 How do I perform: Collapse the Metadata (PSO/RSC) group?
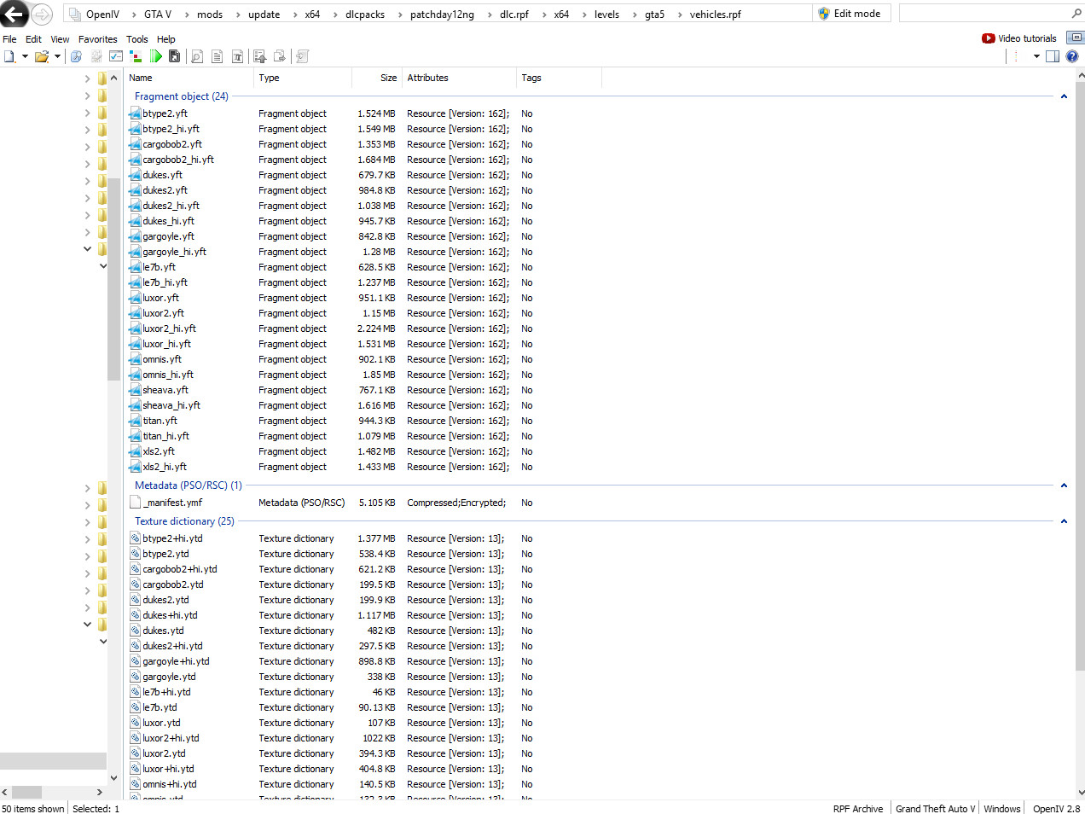click(1064, 485)
